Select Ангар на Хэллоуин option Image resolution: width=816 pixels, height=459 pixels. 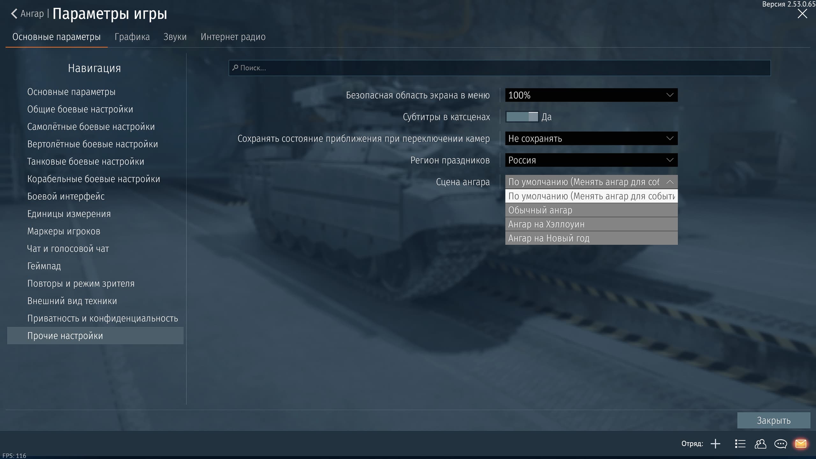click(x=591, y=224)
